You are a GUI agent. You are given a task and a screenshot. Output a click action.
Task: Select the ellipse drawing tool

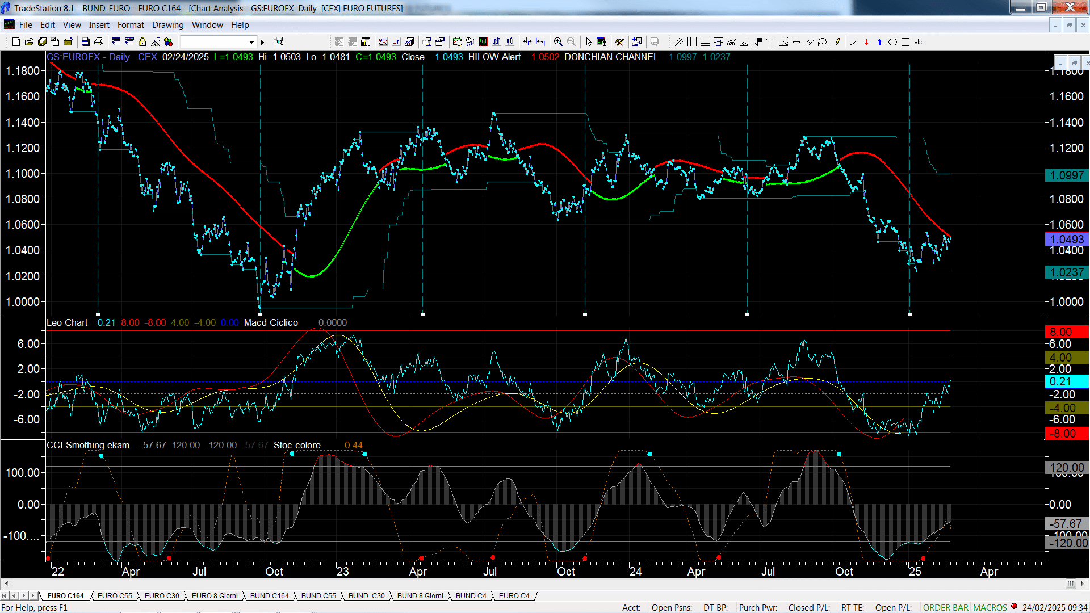[892, 42]
